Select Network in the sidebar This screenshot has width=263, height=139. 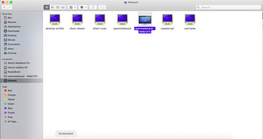(x=22, y=81)
